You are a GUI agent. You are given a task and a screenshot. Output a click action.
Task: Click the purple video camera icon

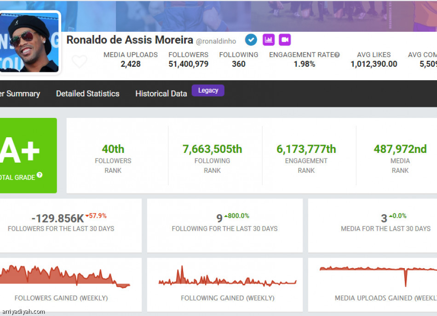tap(285, 40)
